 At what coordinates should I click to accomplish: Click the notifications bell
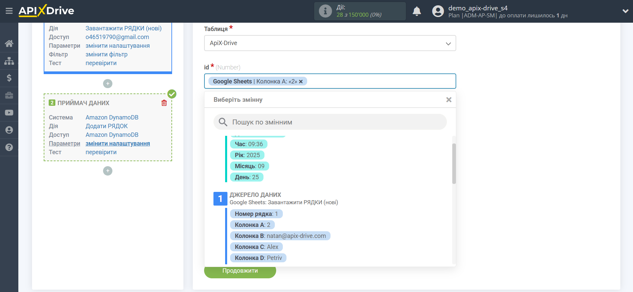(417, 11)
